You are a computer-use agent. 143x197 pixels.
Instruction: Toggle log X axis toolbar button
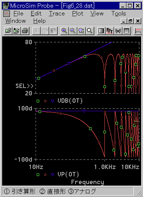[x=101, y=31]
